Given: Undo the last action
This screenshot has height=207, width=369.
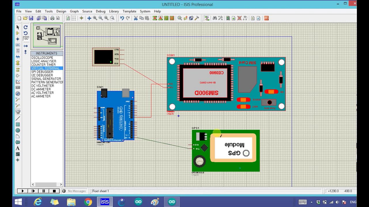Looking at the screenshot, I should [122, 18].
